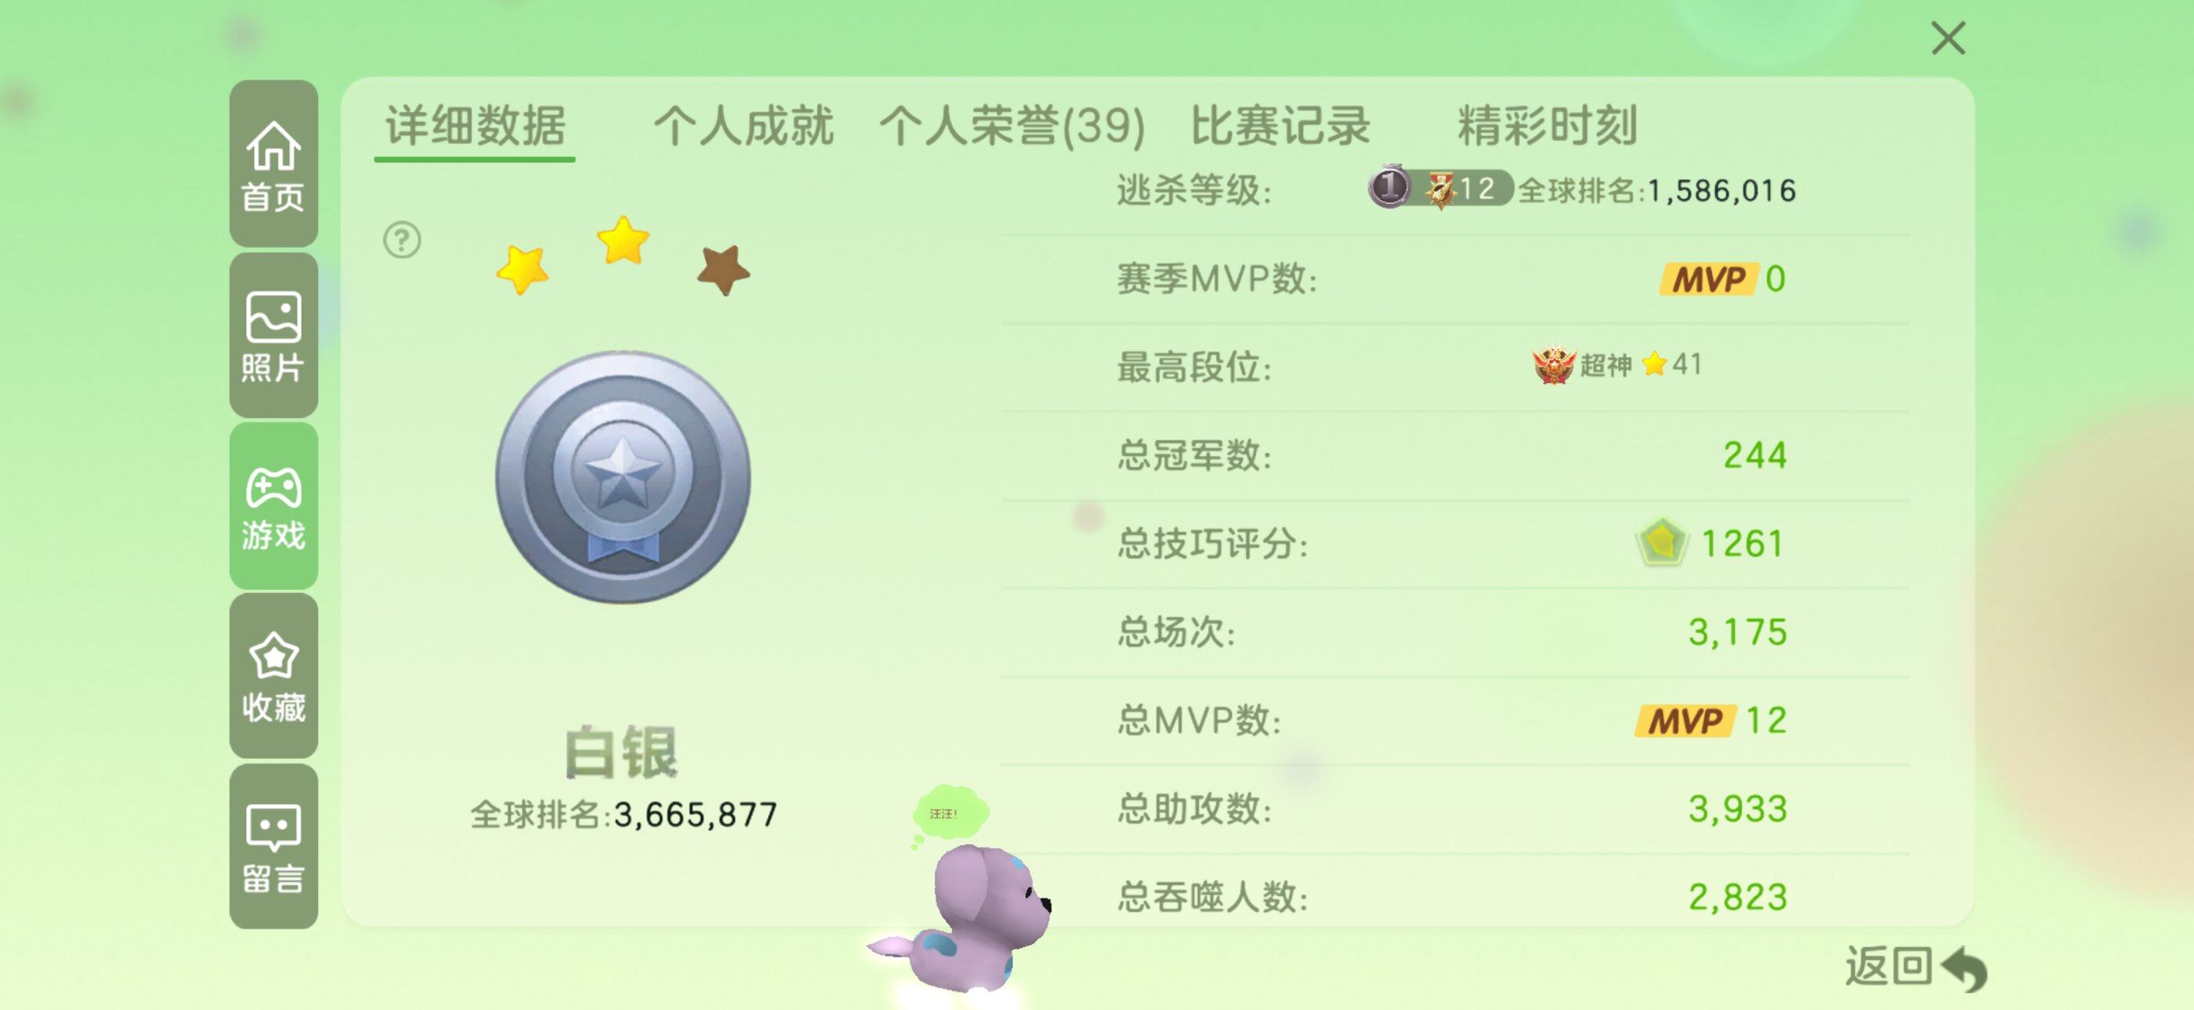Click the 总MVP数 MVP badge

click(1685, 722)
